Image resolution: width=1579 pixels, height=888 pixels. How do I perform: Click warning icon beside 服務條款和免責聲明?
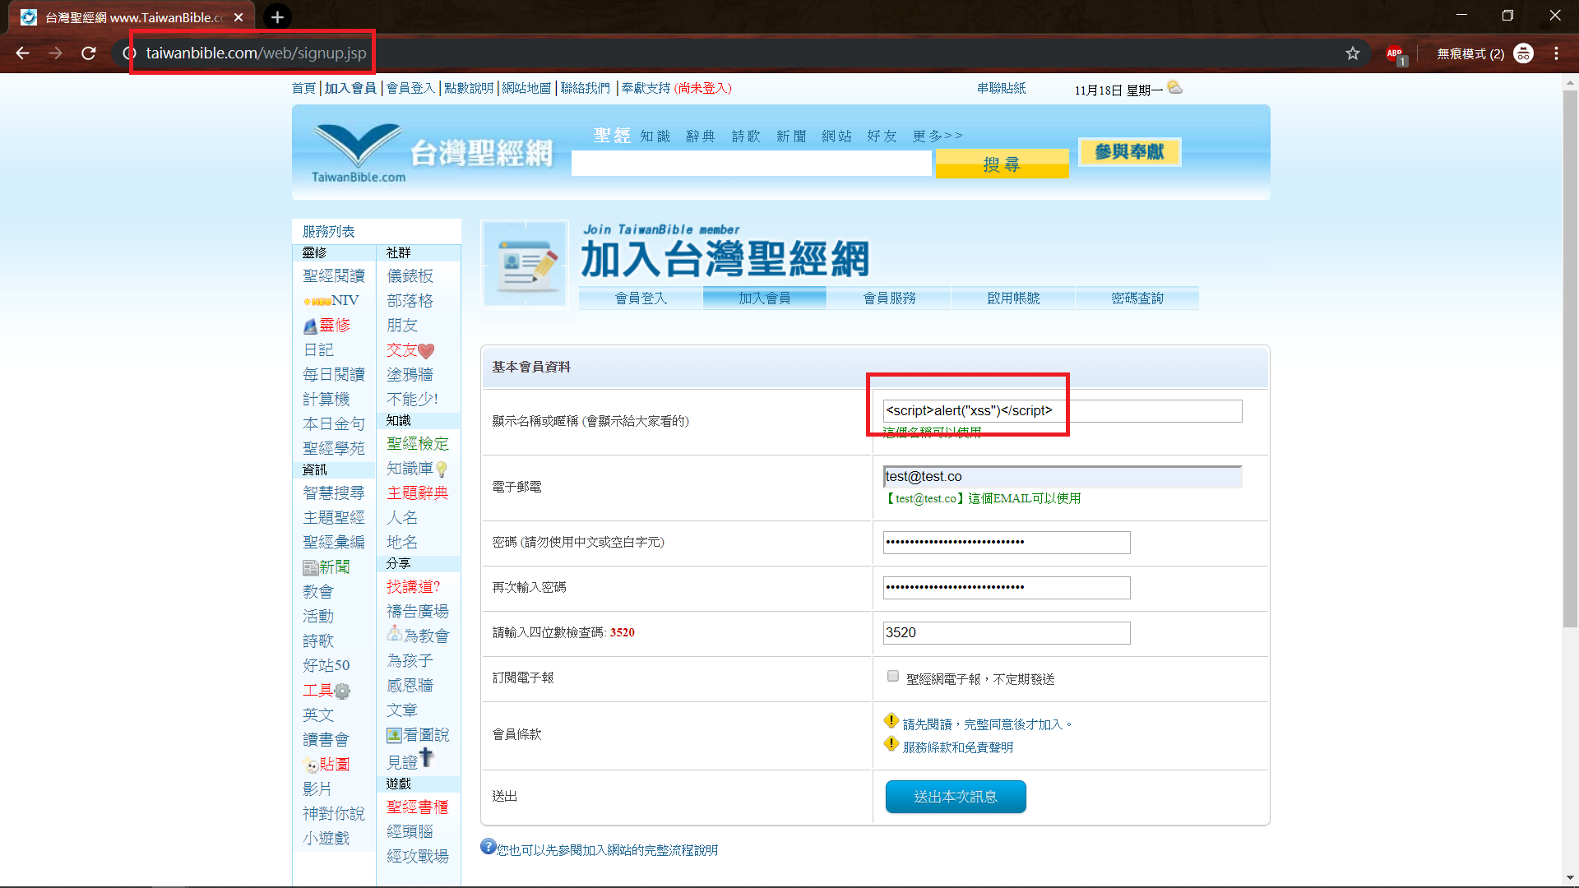(891, 745)
